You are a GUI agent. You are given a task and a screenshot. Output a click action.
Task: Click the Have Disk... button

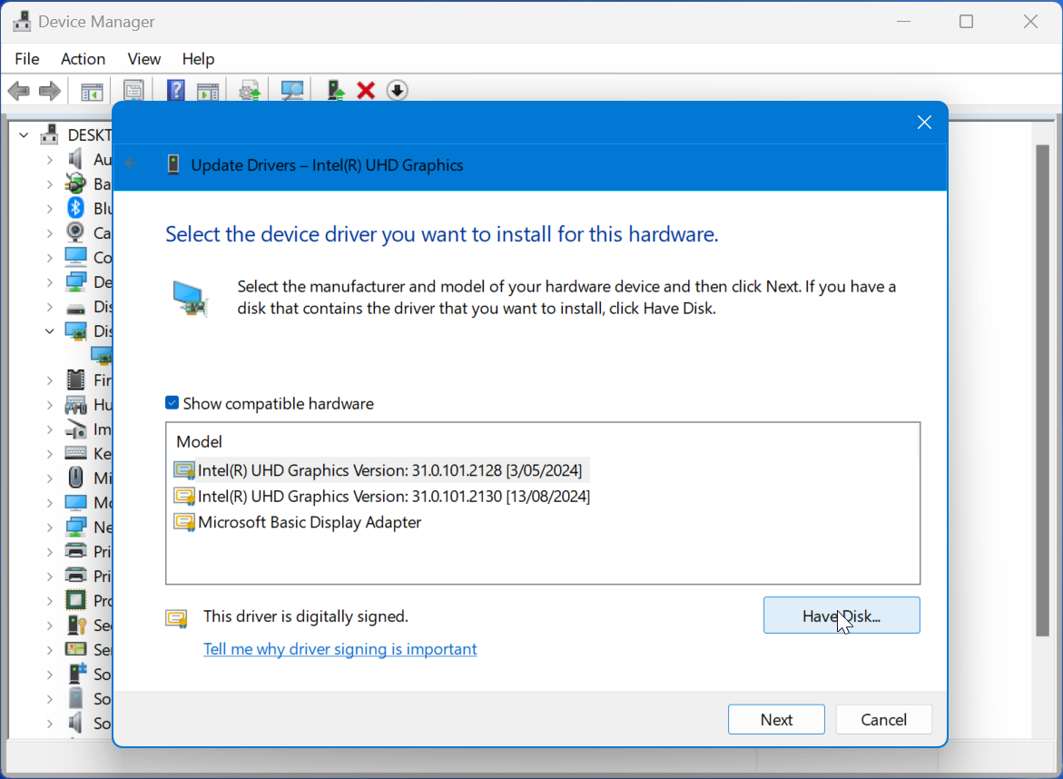(x=842, y=615)
